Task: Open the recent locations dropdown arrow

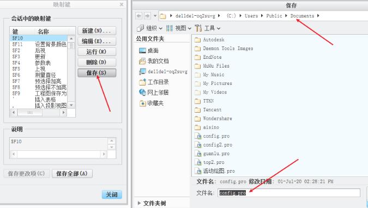Action: (155, 16)
